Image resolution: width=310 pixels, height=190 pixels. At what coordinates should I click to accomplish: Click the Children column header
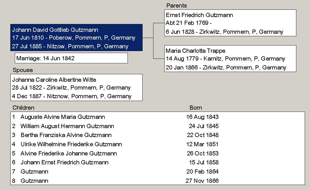click(23, 108)
